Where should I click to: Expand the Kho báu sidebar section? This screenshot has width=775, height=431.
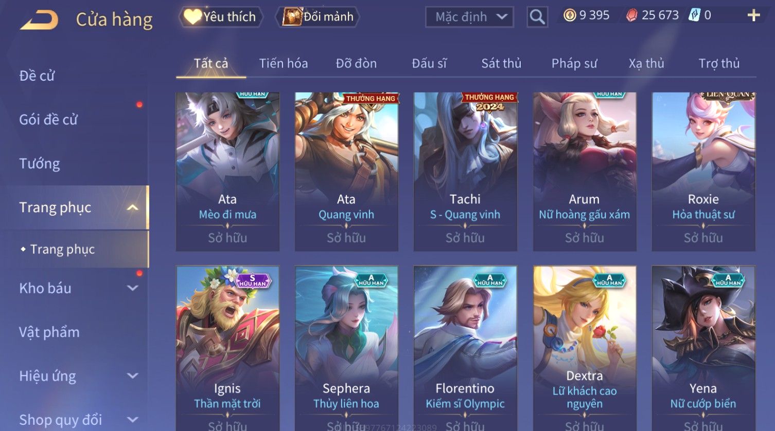point(132,288)
